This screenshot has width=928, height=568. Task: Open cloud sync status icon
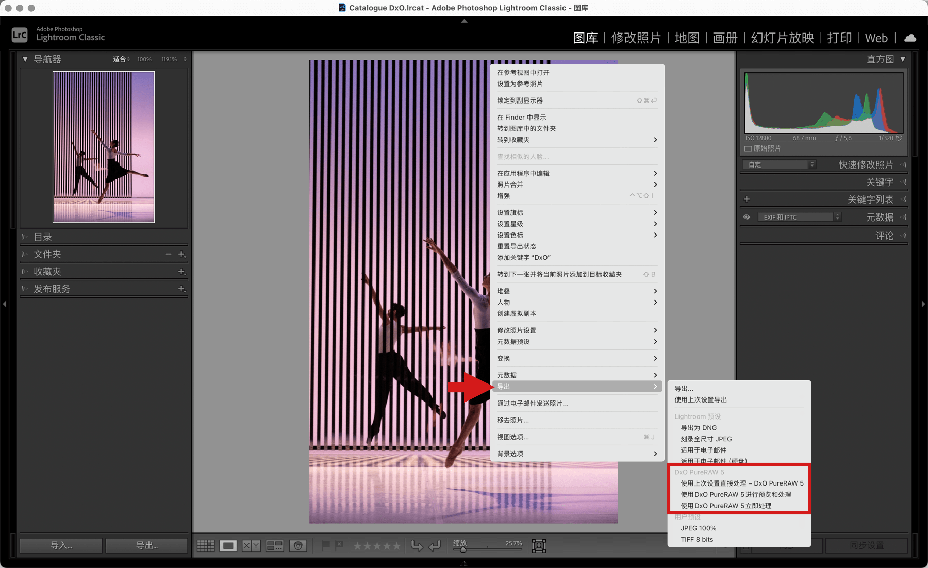[910, 38]
